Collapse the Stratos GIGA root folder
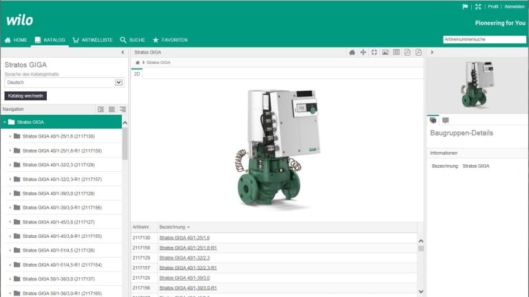 tap(5, 122)
